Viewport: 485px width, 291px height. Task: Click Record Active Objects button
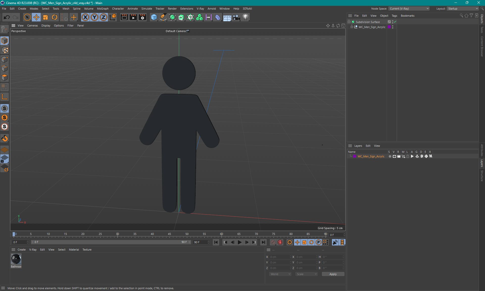273,242
